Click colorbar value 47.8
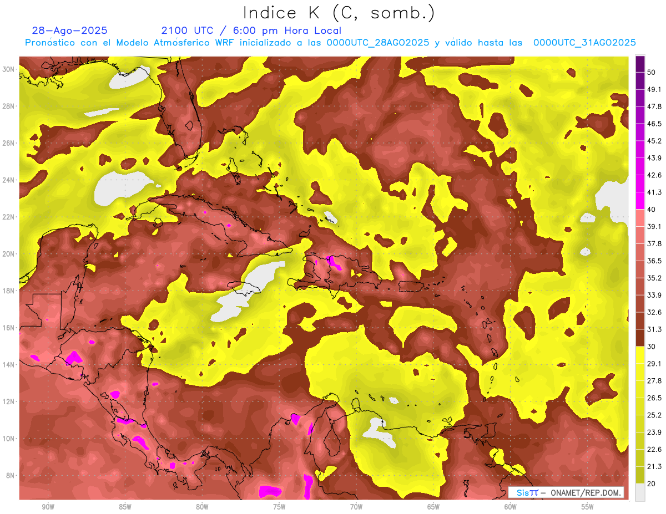This screenshot has width=666, height=514. point(654,106)
